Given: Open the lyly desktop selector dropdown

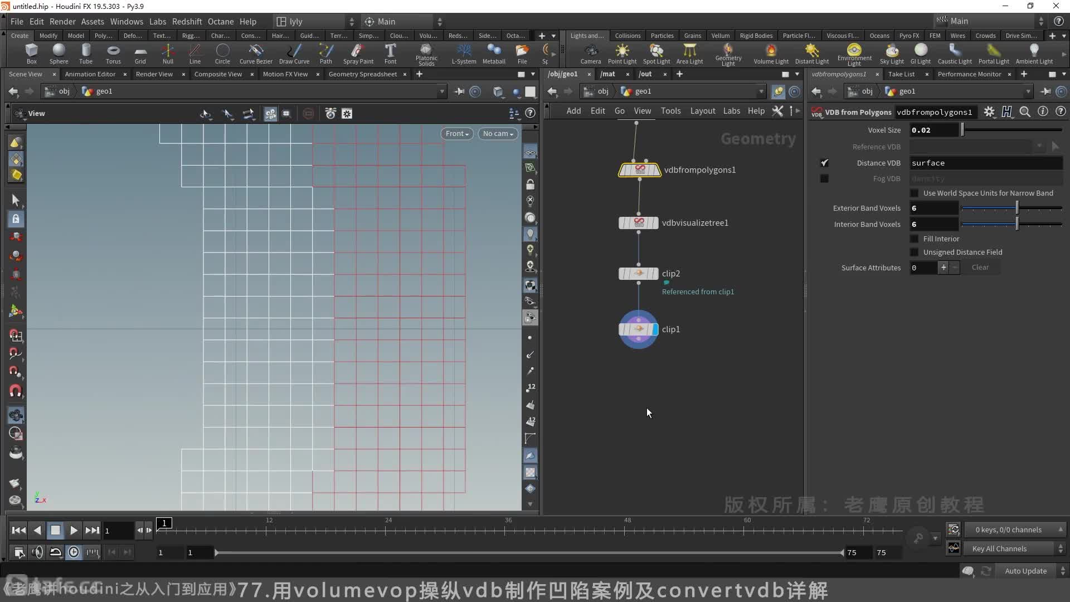Looking at the screenshot, I should click(315, 21).
